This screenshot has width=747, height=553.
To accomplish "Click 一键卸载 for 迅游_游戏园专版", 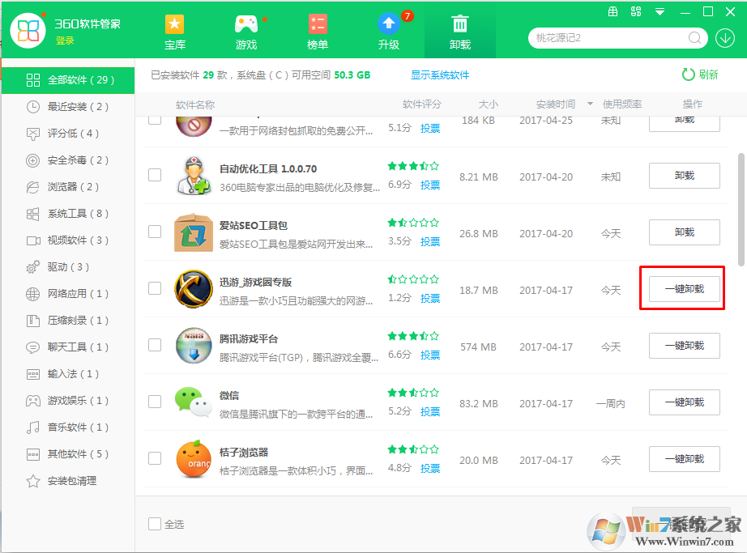I will coord(684,289).
